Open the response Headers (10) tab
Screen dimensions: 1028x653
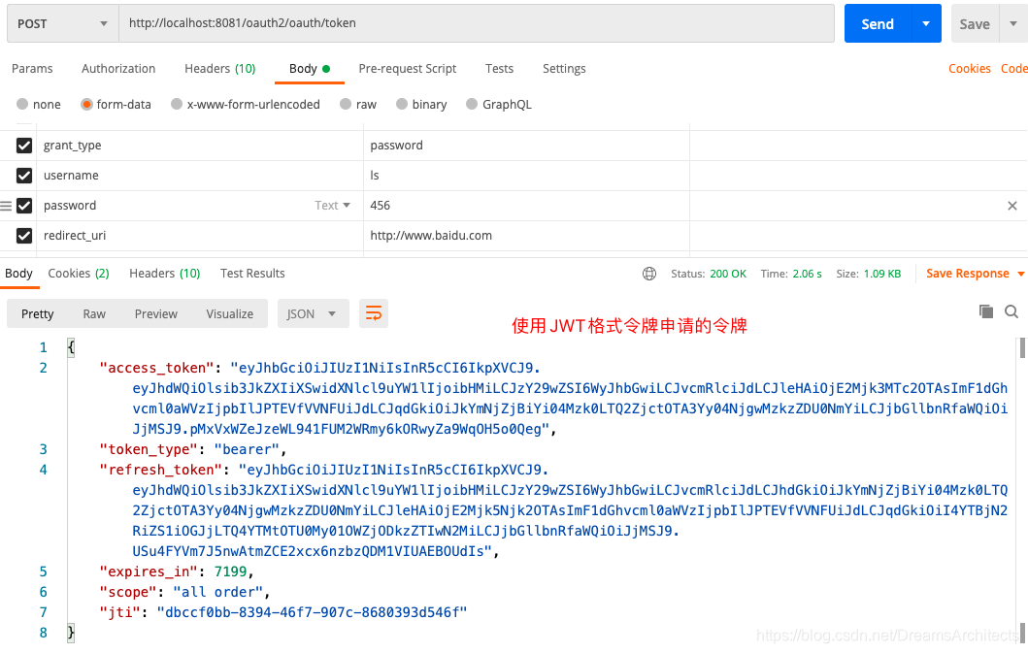(165, 274)
